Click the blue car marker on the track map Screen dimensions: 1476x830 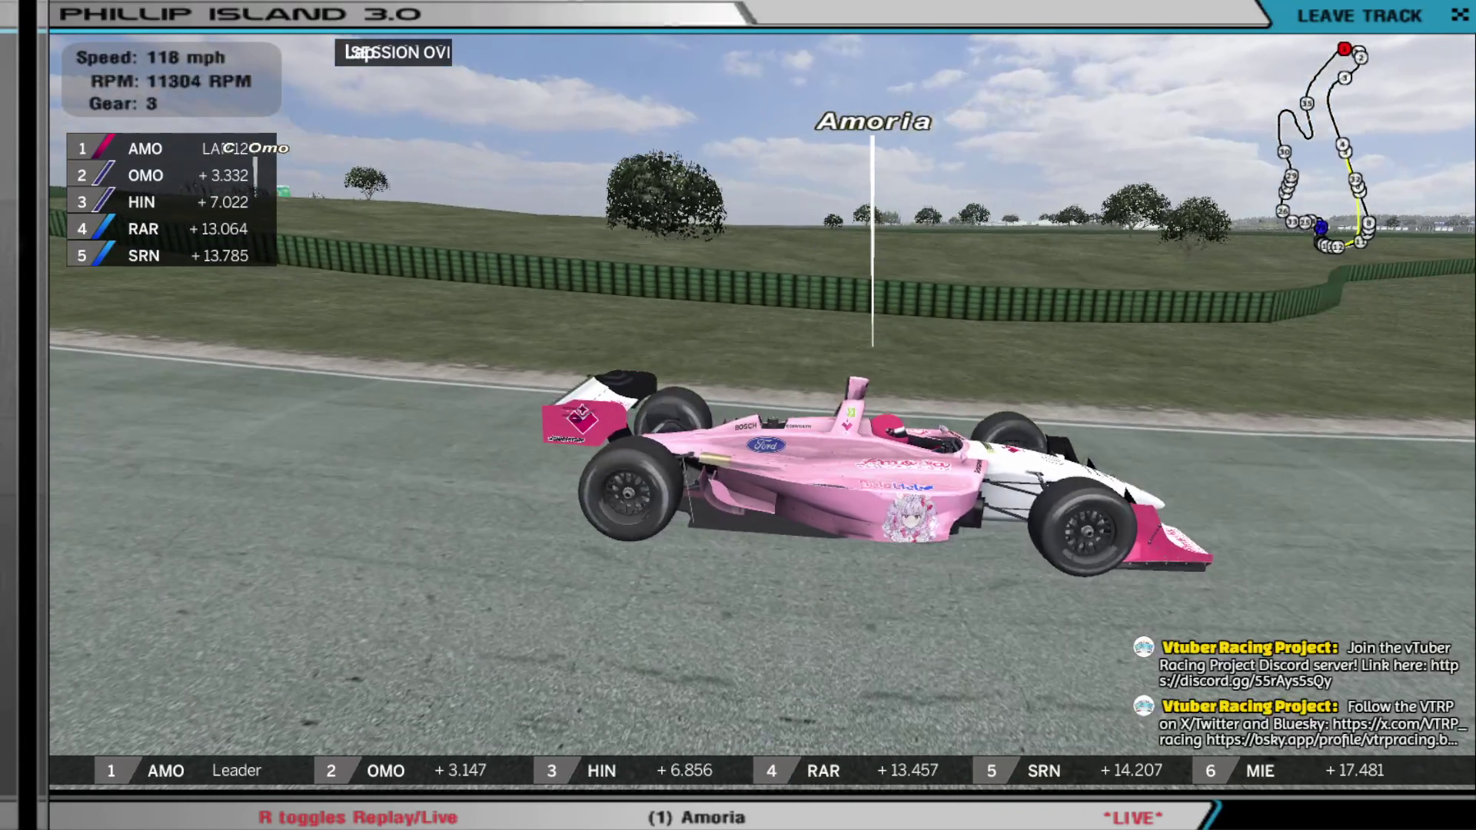(x=1321, y=227)
